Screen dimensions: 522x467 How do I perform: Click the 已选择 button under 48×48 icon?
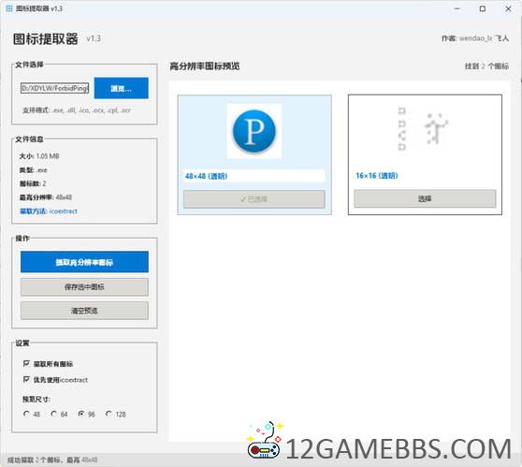pos(254,199)
